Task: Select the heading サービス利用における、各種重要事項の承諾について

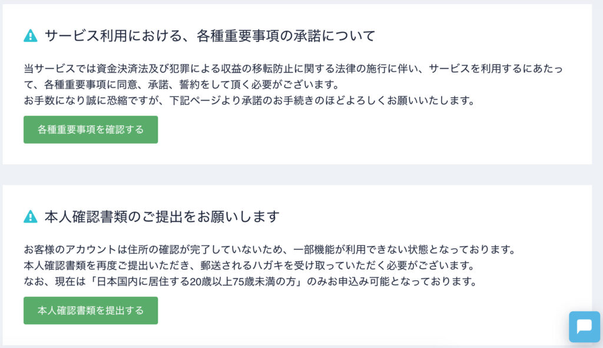Action: [x=210, y=36]
